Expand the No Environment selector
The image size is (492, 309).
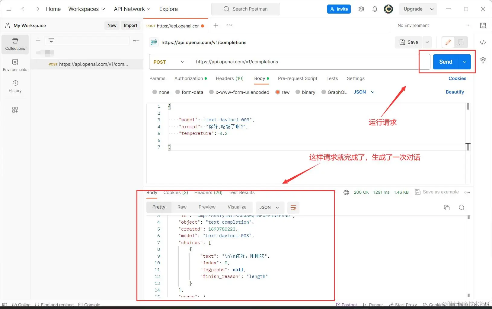pyautogui.click(x=433, y=26)
